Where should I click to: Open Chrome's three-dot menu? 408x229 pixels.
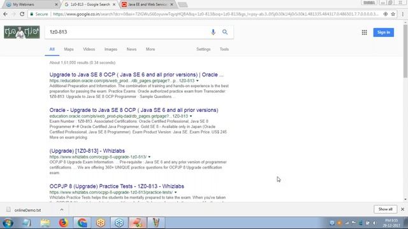402,14
